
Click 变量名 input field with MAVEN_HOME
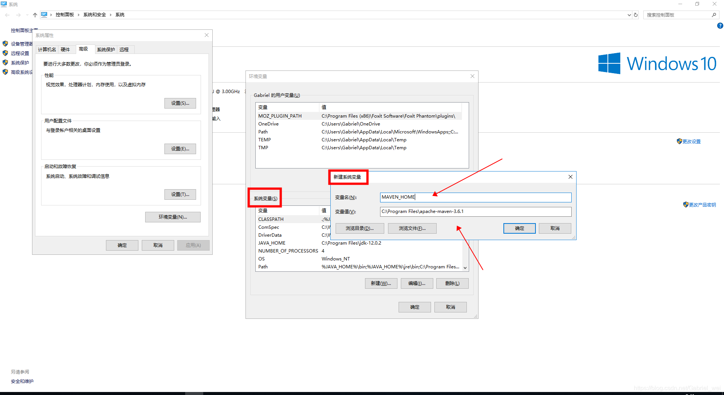pos(476,197)
